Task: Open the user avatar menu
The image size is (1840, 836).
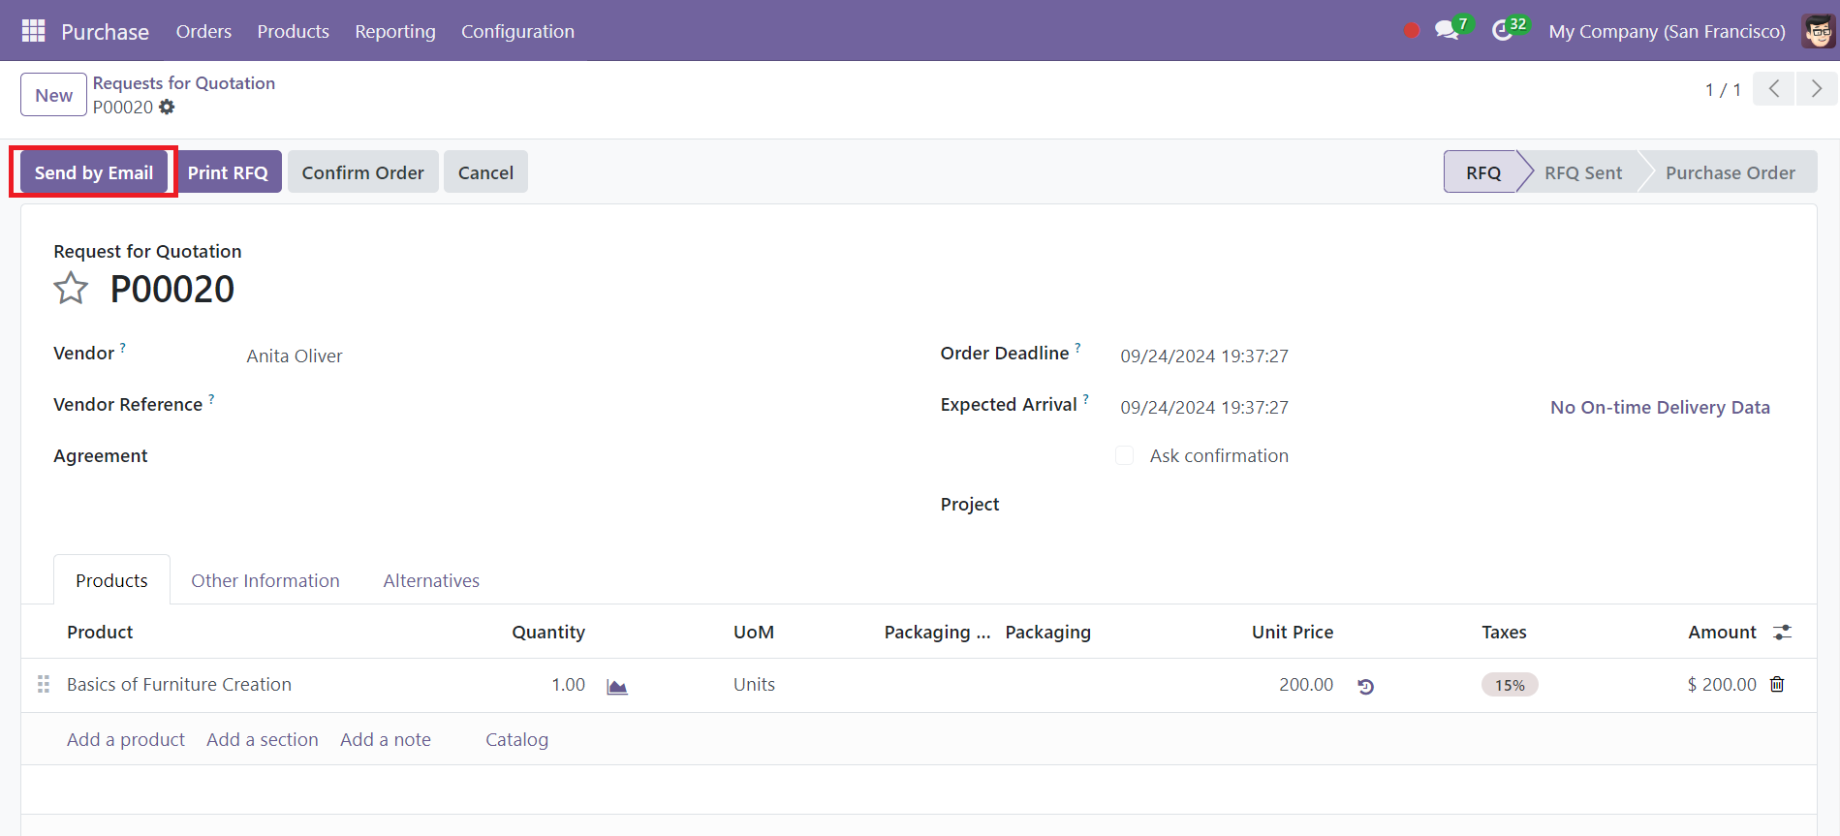Action: [x=1819, y=31]
